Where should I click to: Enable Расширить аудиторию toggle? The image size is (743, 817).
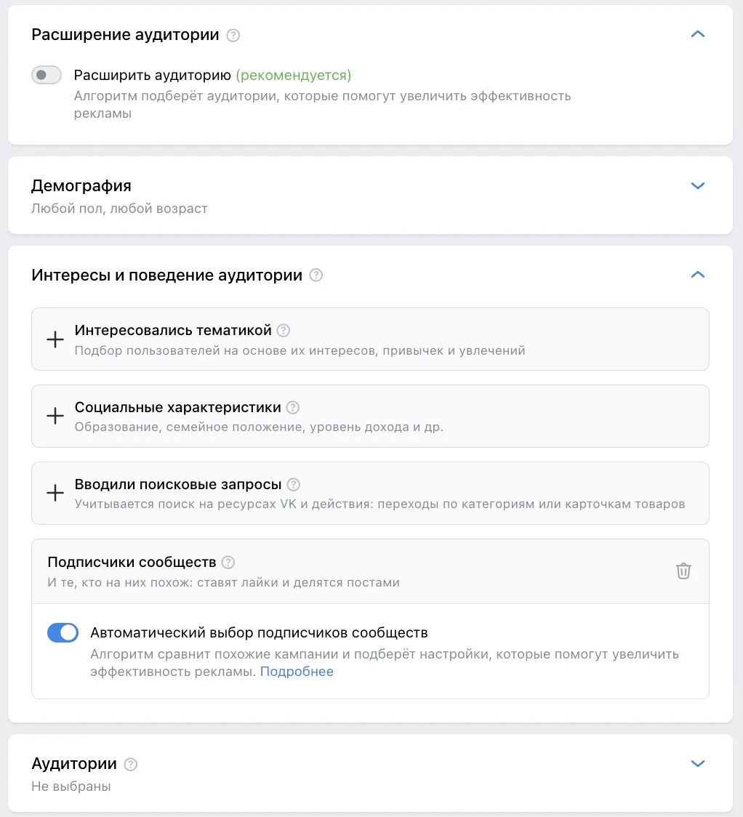[47, 75]
